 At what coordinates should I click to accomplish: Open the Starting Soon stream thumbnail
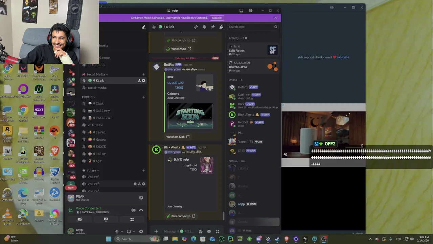[x=190, y=116]
